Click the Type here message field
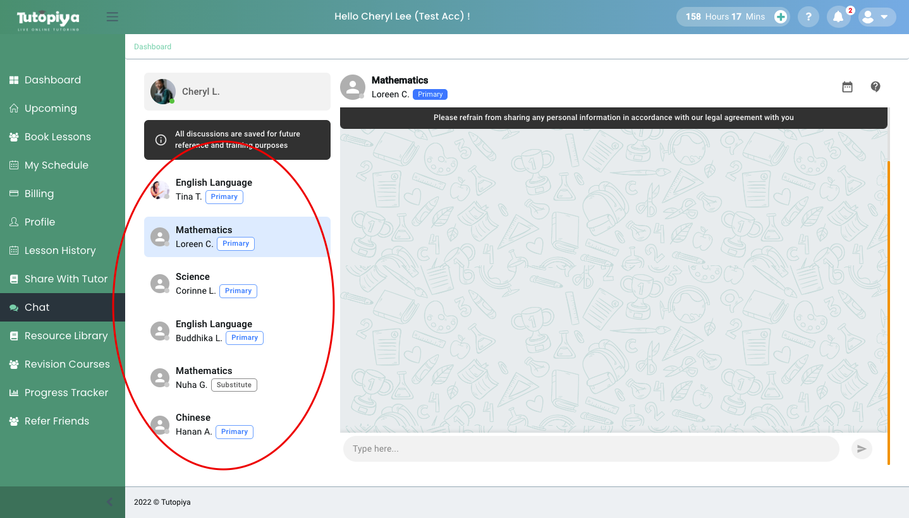The width and height of the screenshot is (909, 518). [x=590, y=449]
